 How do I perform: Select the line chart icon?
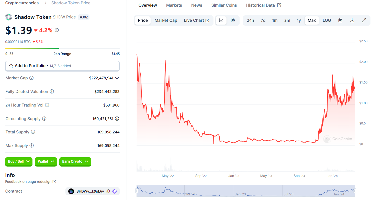(x=221, y=20)
